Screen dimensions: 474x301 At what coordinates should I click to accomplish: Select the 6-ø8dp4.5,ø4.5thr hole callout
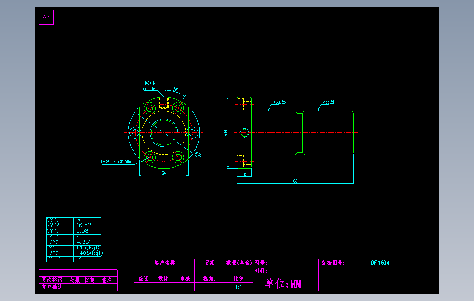(116, 162)
